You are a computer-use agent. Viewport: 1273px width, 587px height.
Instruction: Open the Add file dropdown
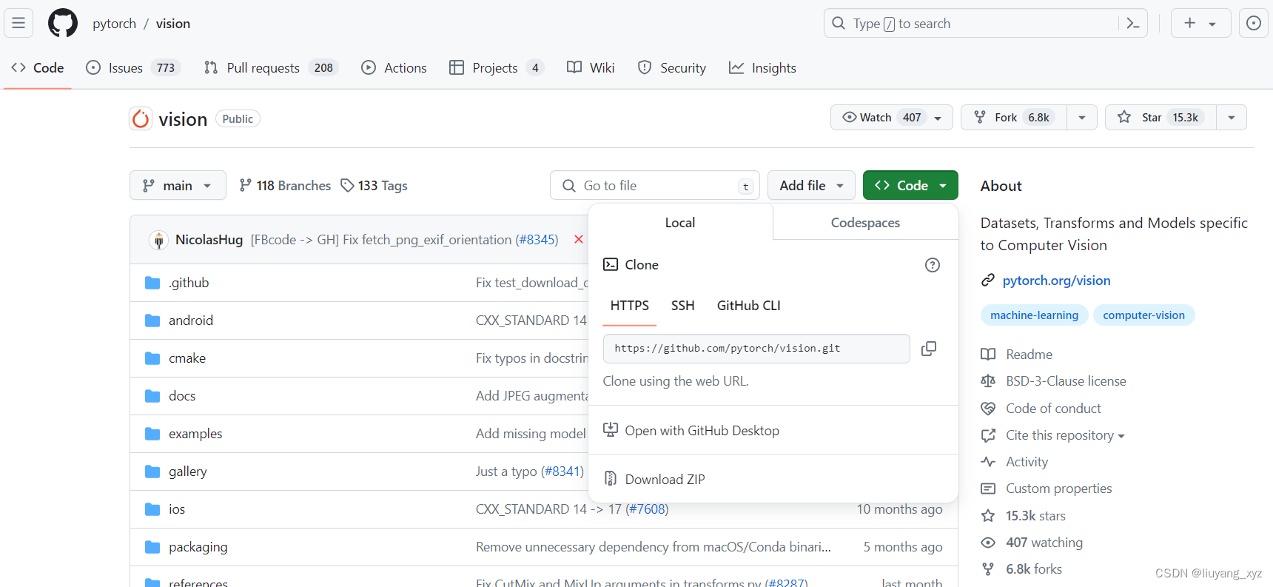(x=811, y=185)
